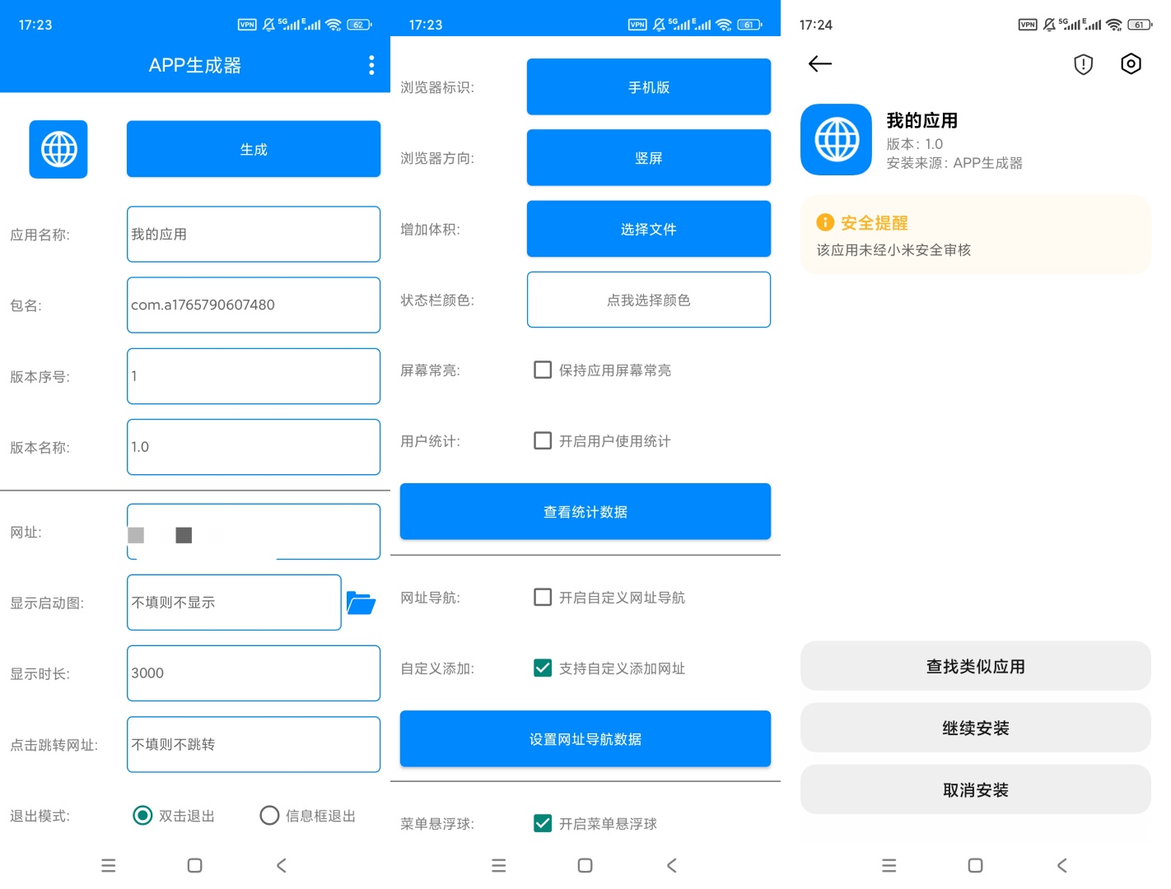Click 选择文件 to add file size

point(648,230)
